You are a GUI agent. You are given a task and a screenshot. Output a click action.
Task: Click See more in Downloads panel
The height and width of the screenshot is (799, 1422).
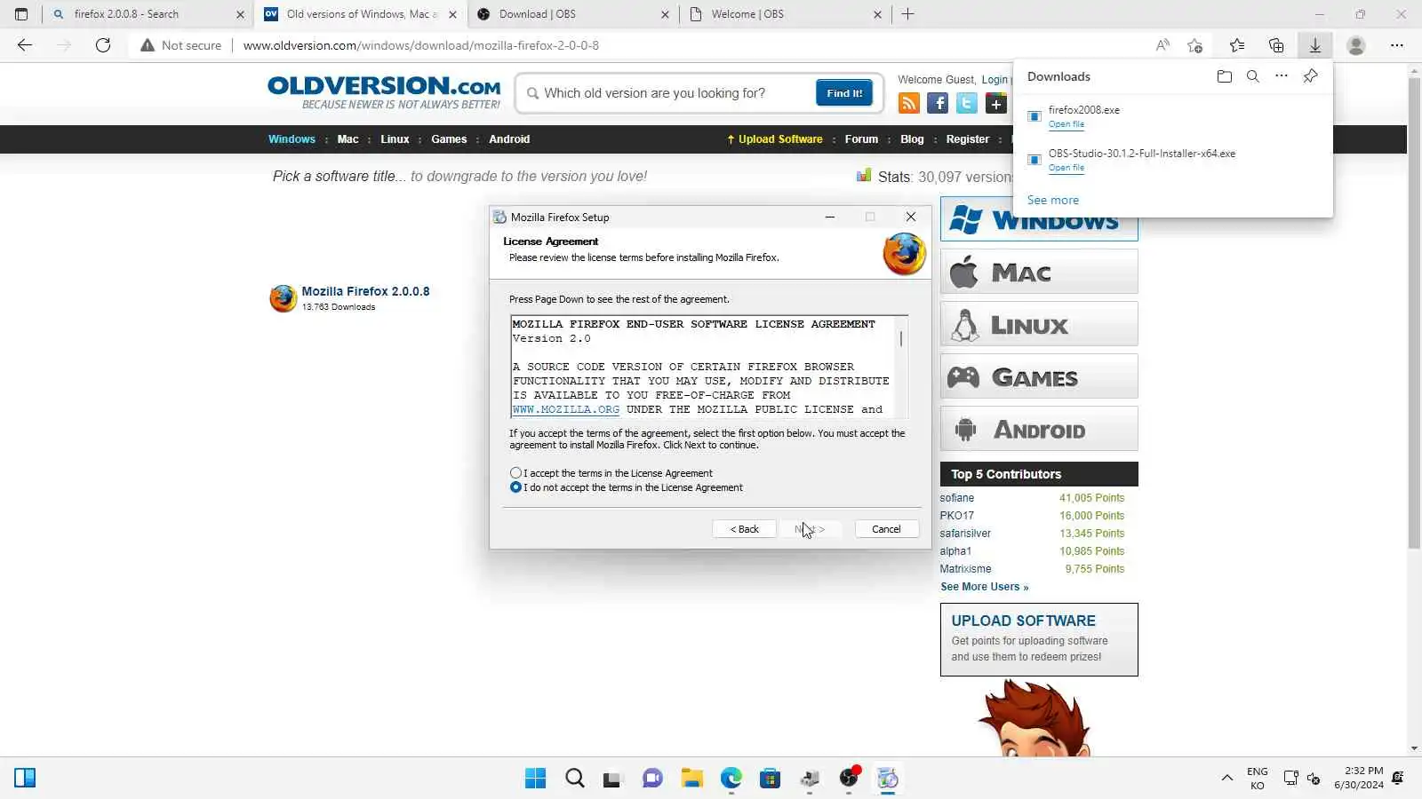1053,201
